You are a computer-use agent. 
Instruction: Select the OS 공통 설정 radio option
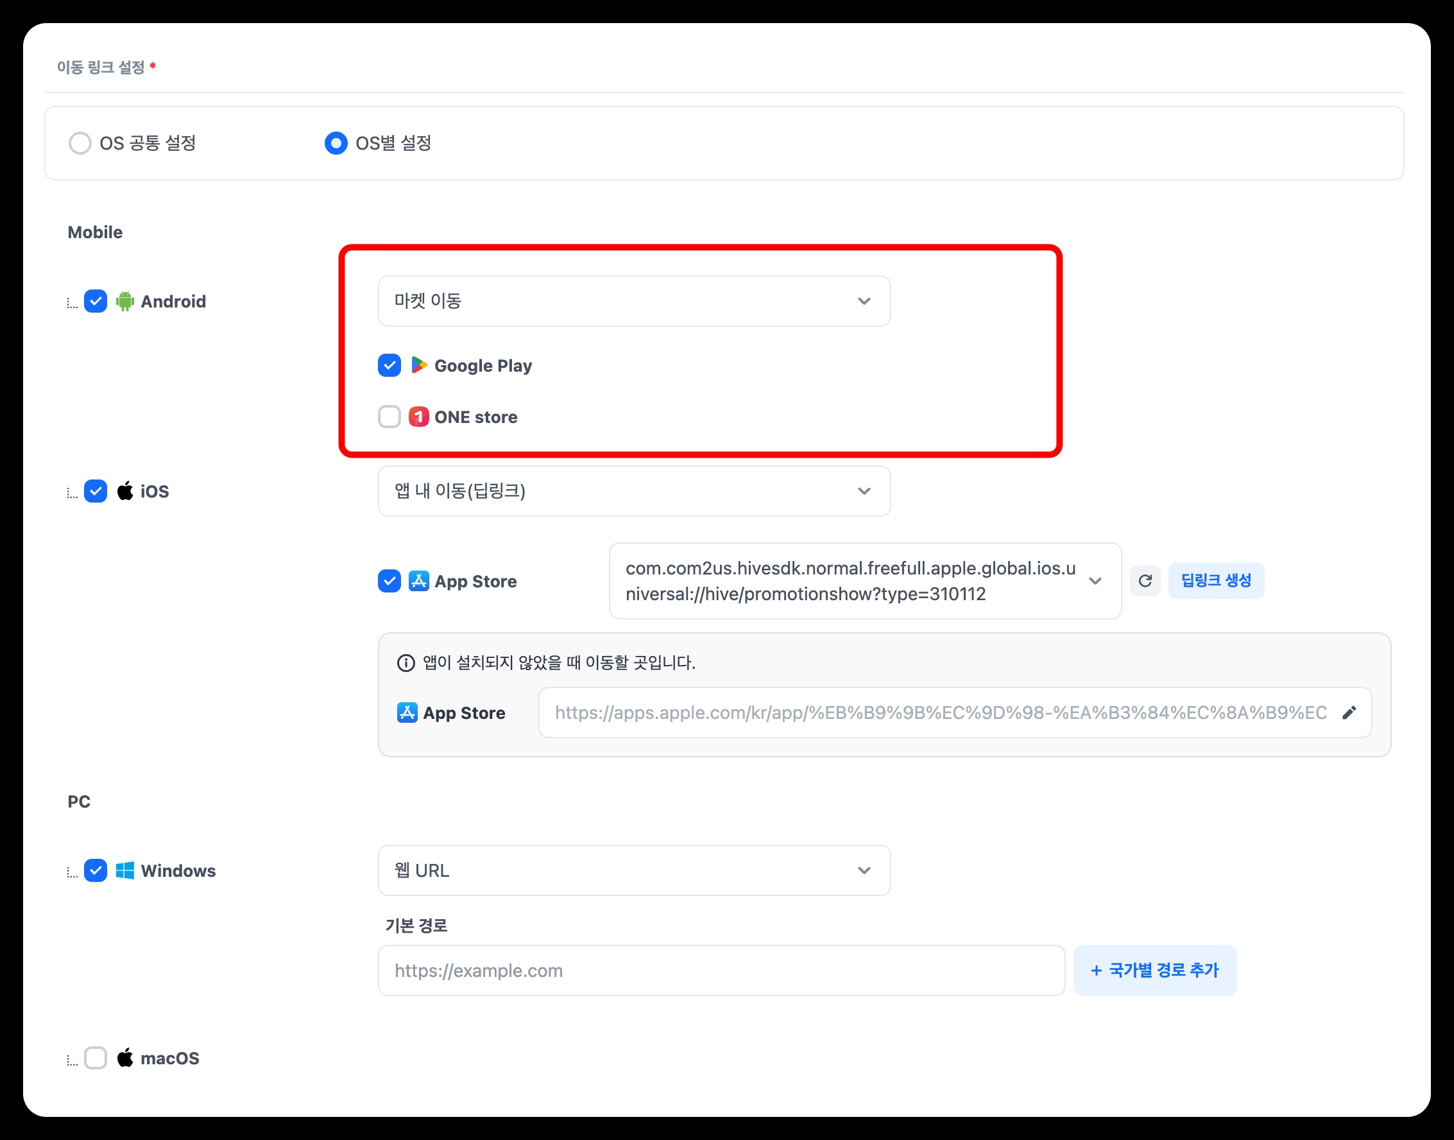pos(80,144)
